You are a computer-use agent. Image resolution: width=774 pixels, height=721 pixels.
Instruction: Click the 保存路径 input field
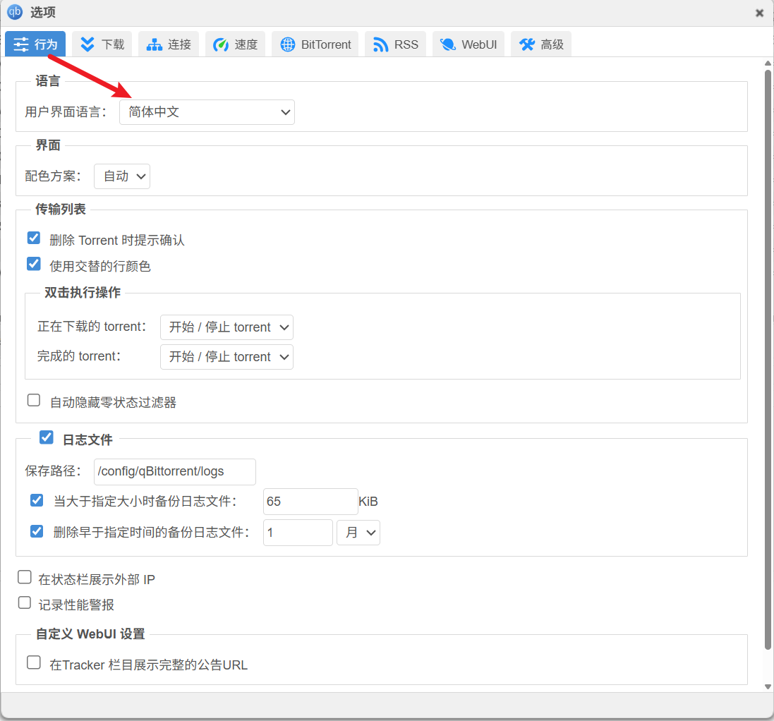pos(174,472)
